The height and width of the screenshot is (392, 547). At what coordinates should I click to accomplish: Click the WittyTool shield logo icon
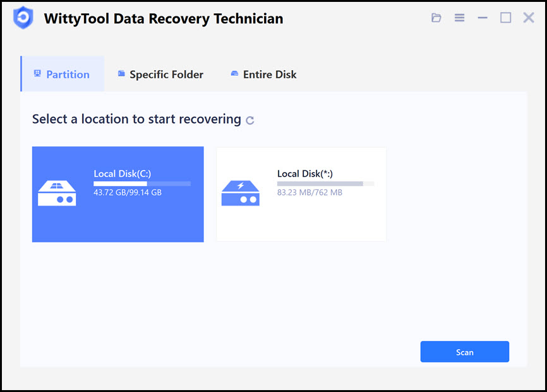(x=23, y=18)
